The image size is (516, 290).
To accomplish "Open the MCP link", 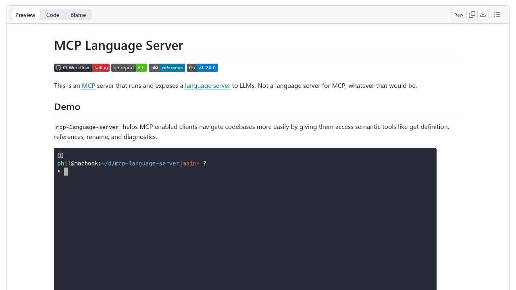I will pyautogui.click(x=88, y=85).
